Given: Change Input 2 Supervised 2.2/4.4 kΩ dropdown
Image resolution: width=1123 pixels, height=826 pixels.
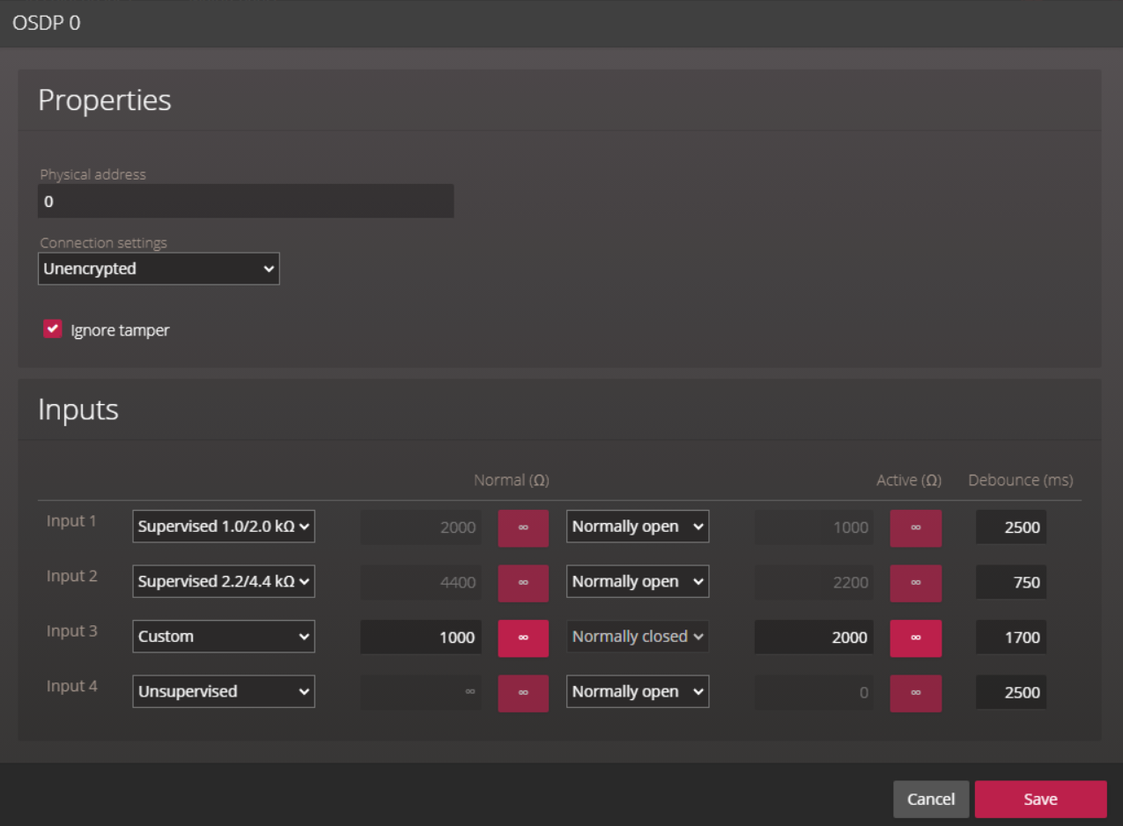Looking at the screenshot, I should [223, 581].
